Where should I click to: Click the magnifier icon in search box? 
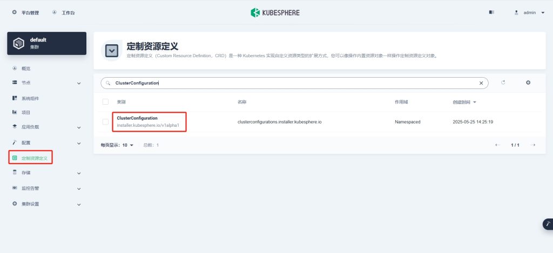coord(108,83)
